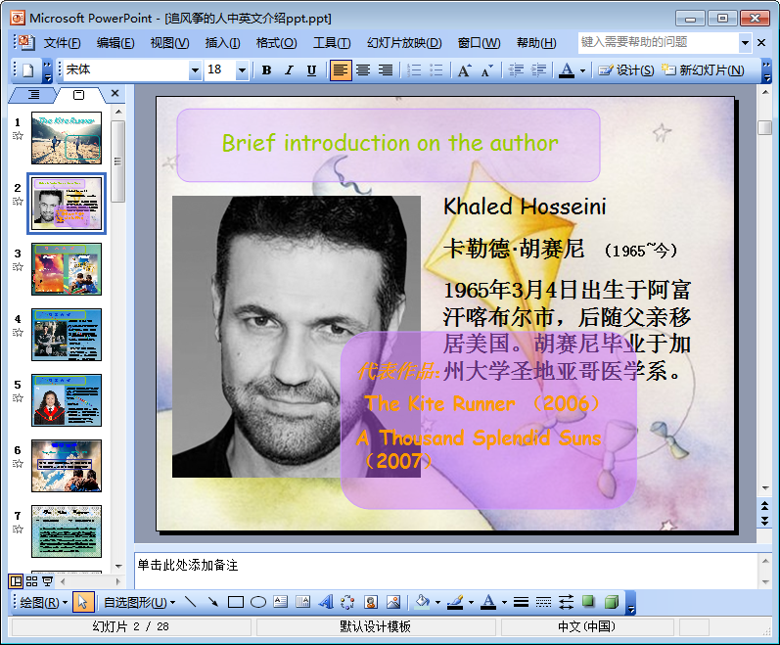
Task: Select the Arrow drawing tool
Action: point(213,602)
